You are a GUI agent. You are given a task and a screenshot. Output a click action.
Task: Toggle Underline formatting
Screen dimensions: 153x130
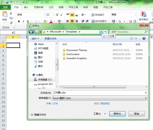pos(28,21)
